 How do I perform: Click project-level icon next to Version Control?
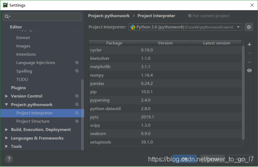(x=77, y=96)
